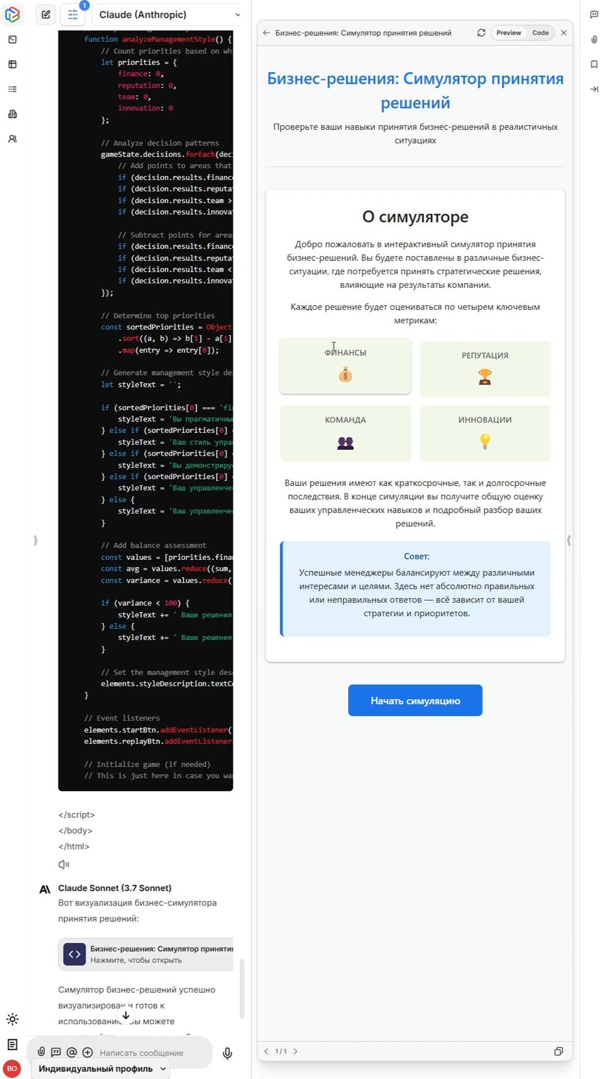
Task: Click the РЕПУТАЦИЯ metric card
Action: [485, 369]
